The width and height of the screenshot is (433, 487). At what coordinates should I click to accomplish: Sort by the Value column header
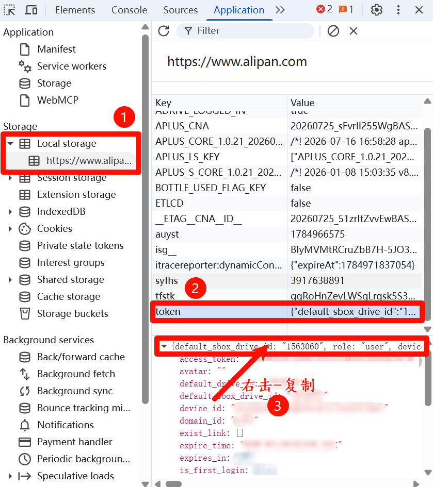pyautogui.click(x=355, y=103)
